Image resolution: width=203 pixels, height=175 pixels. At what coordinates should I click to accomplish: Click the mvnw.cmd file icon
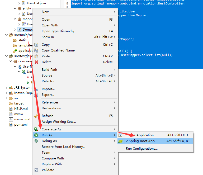pos(11,119)
